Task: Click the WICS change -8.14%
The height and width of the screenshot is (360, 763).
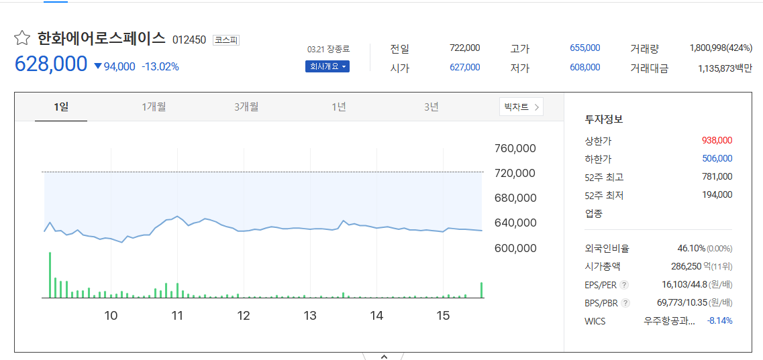Action: pos(719,321)
